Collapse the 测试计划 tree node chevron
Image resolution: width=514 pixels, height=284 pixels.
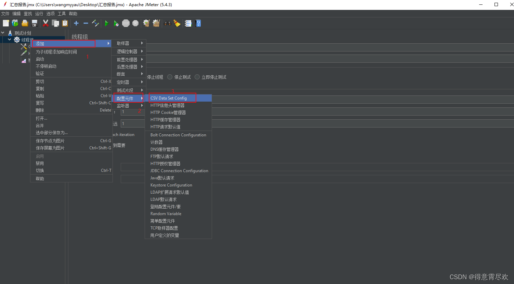(x=3, y=33)
